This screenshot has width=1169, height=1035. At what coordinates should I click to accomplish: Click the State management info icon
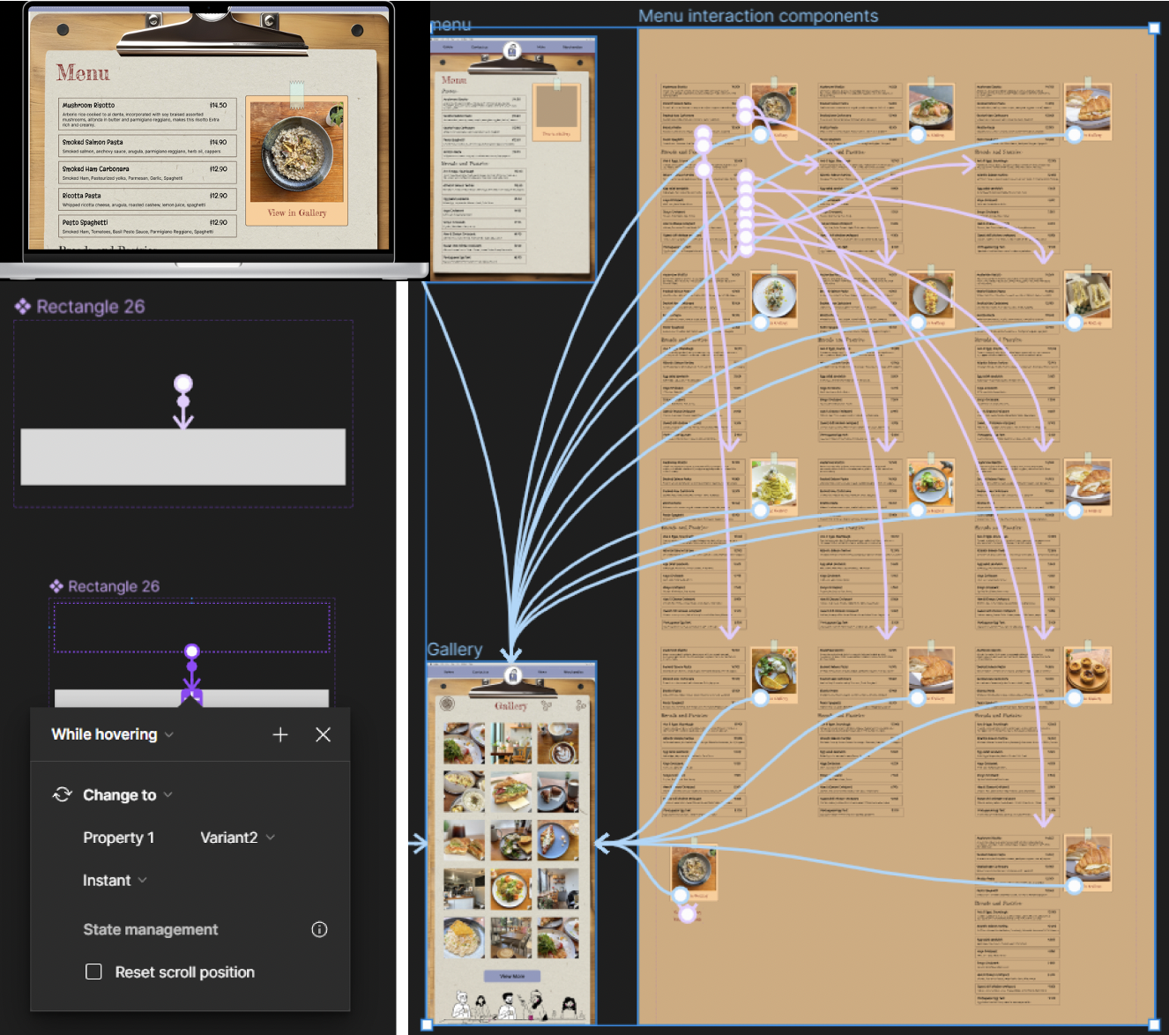(319, 929)
